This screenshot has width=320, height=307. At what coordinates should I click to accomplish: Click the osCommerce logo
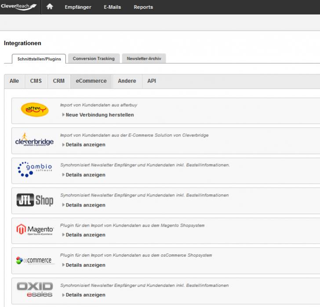tap(34, 261)
